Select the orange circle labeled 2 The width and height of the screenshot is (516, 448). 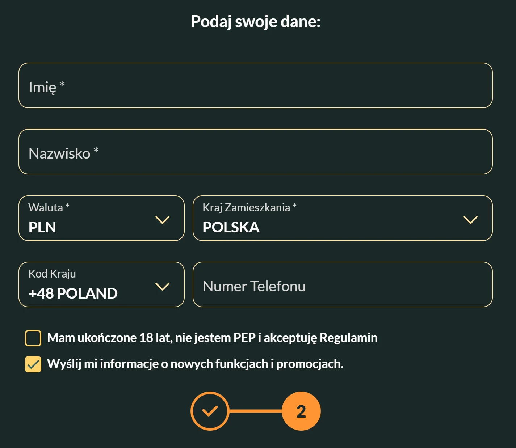[x=301, y=411]
